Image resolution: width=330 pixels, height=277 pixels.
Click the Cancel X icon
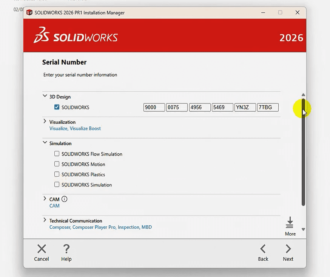click(42, 249)
